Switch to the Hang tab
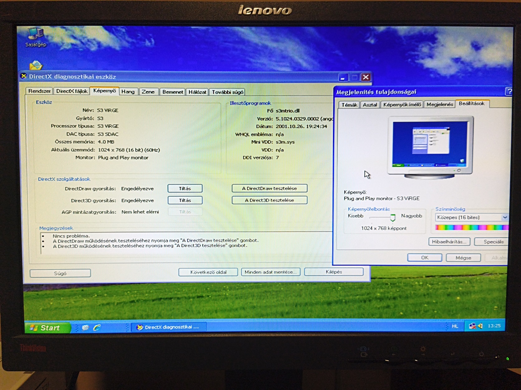The width and height of the screenshot is (521, 390). point(128,92)
